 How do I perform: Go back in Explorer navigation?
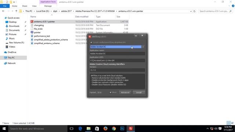click(x=3, y=11)
